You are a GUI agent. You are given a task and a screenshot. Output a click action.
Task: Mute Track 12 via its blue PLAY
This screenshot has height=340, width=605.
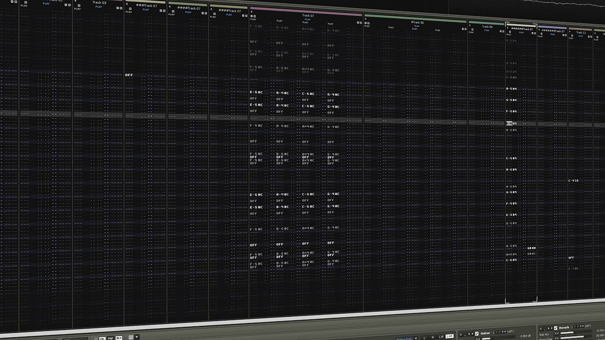[580, 36]
